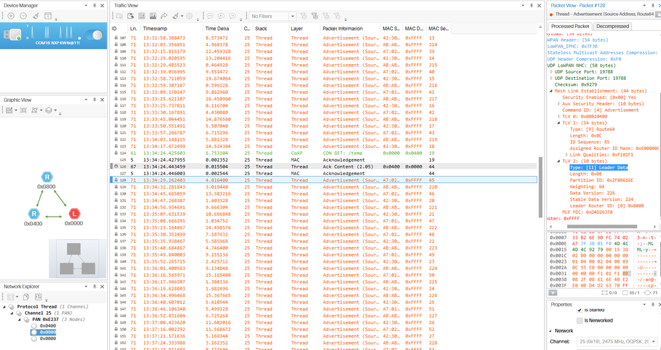Viewport: 661px width, 350px height.
Task: Pin the Traffic View panel
Action: (x=531, y=5)
